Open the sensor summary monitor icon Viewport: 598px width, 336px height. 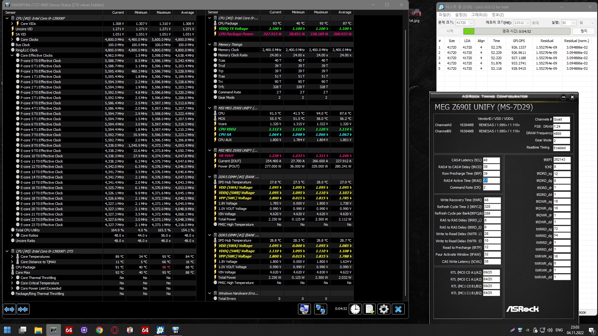(x=304, y=309)
